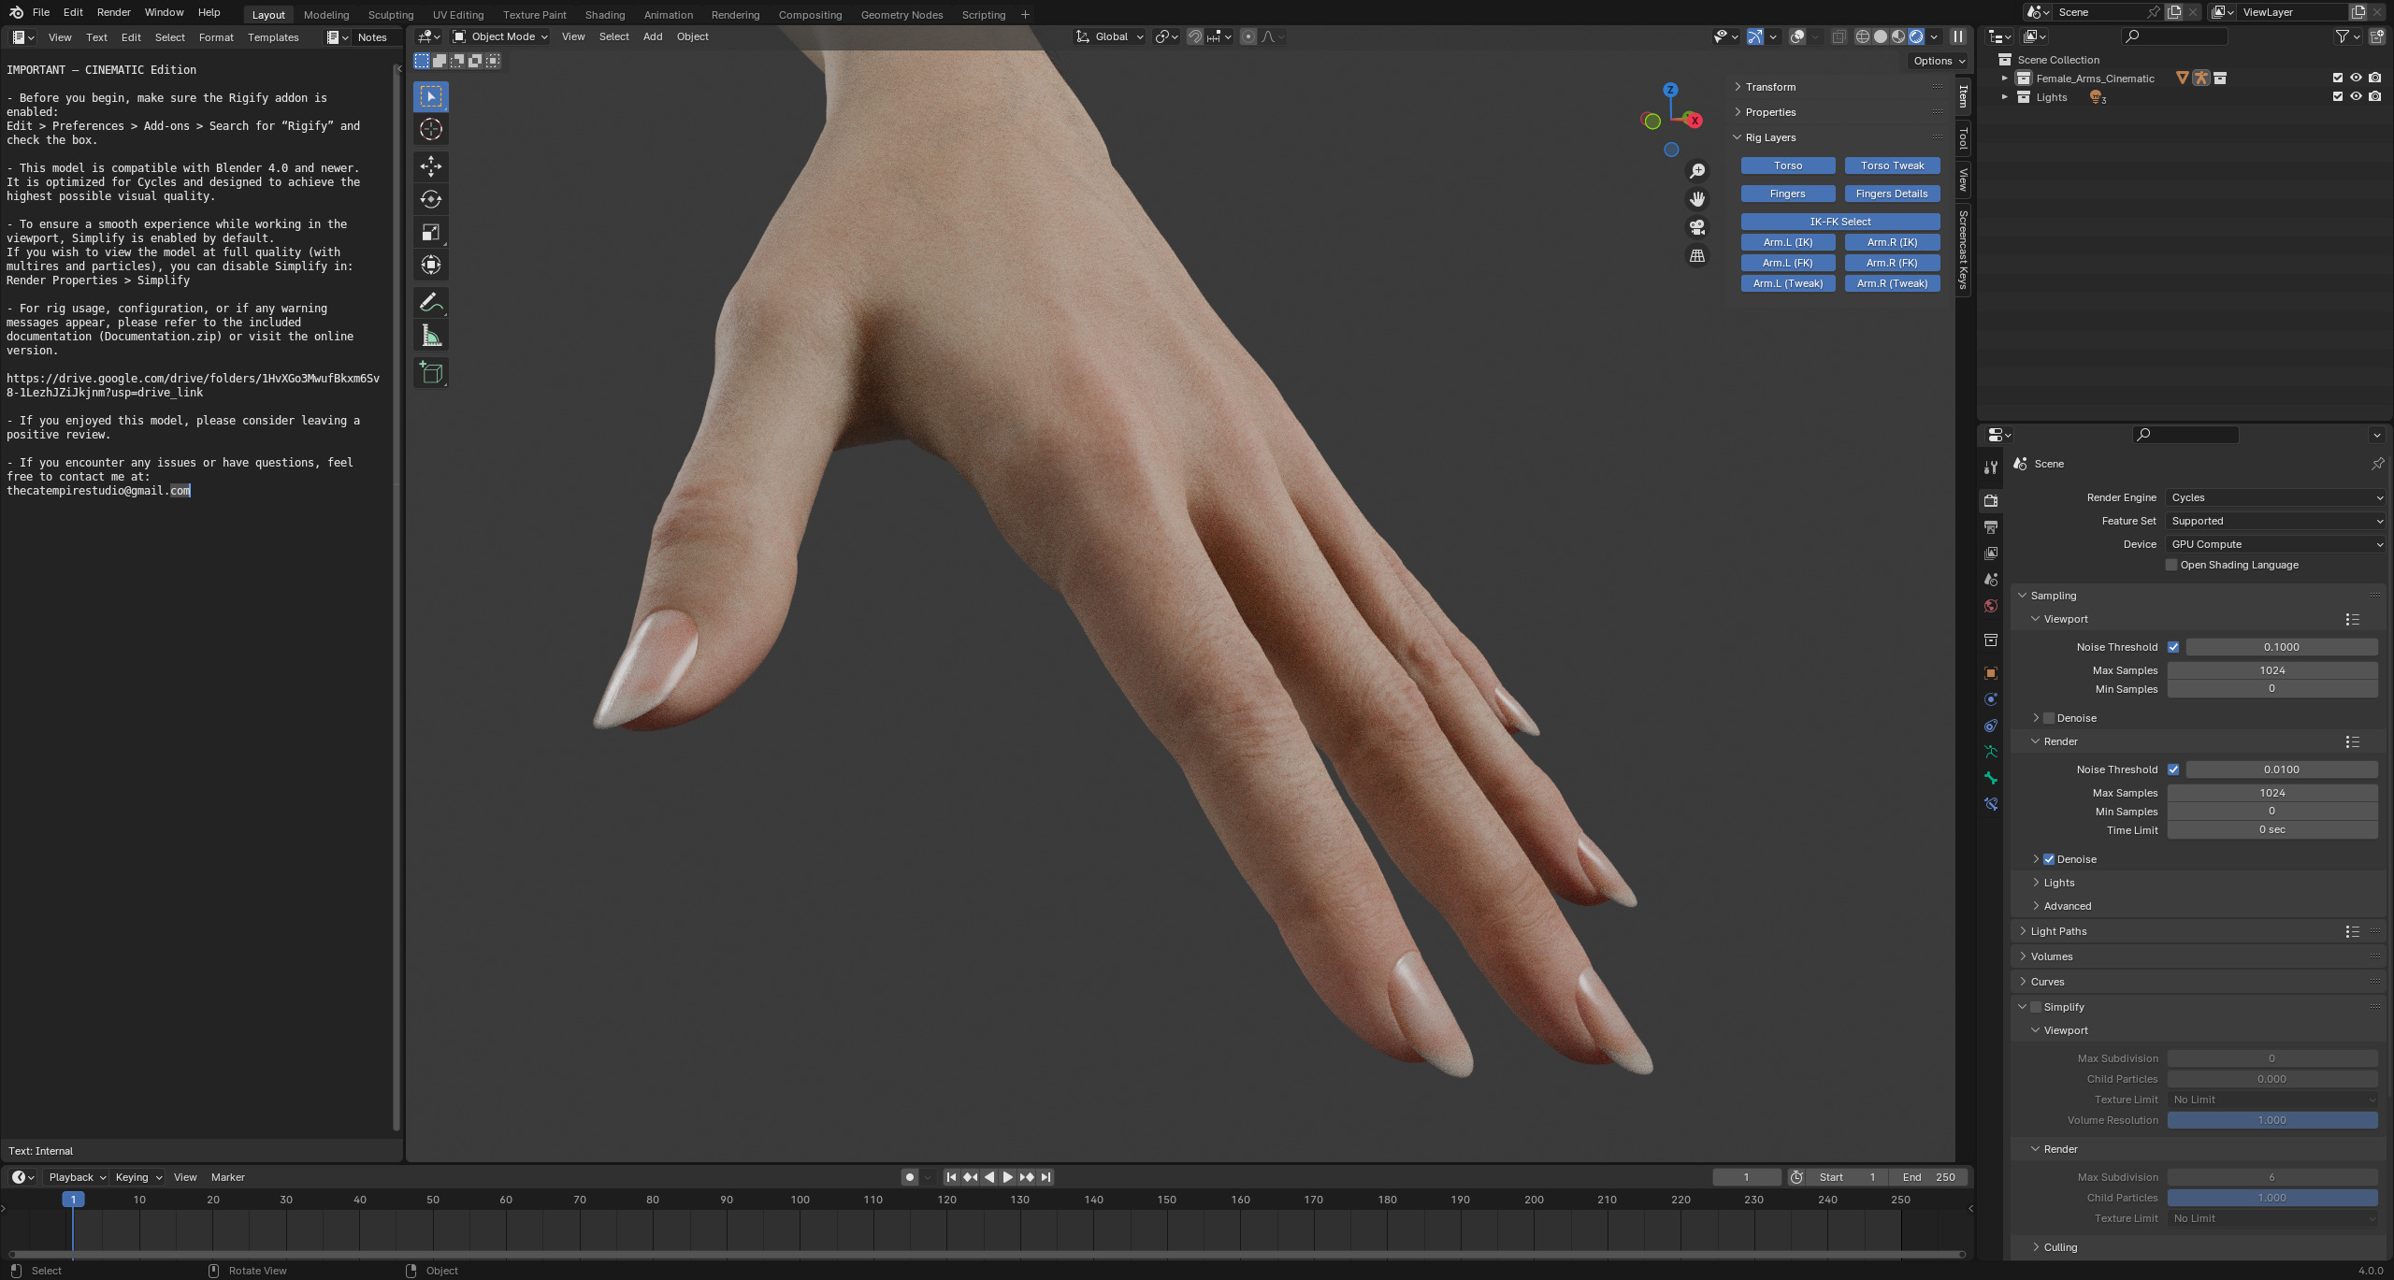The width and height of the screenshot is (2394, 1280).
Task: Open the Feature Set dropdown
Action: 2276,521
